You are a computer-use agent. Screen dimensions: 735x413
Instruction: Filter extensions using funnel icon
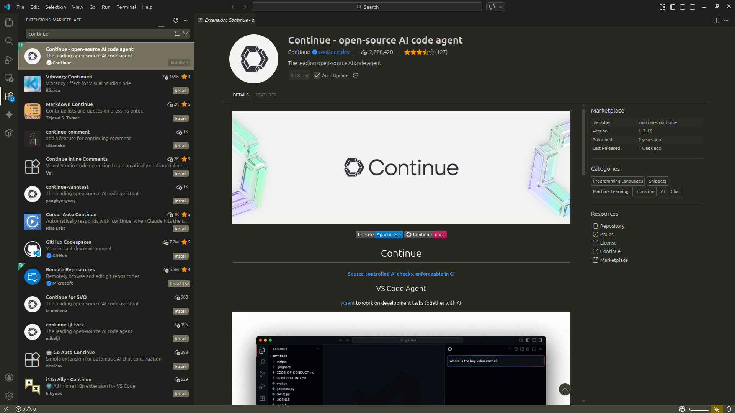(186, 34)
